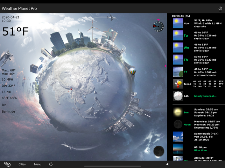This screenshot has width=225, height=168.
Task: Tap the Weather Planet Pro title
Action: [19, 8]
